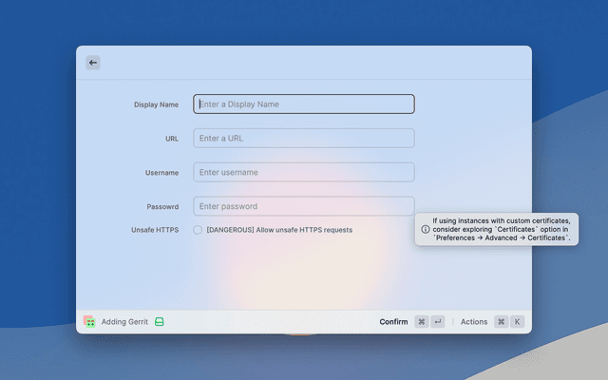Click the green storage icon beside Adding Gerrit
Screen dimensions: 608x380
[x=161, y=322]
